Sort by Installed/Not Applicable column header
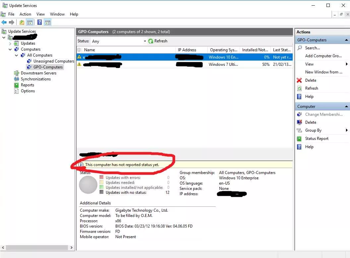 [255, 50]
